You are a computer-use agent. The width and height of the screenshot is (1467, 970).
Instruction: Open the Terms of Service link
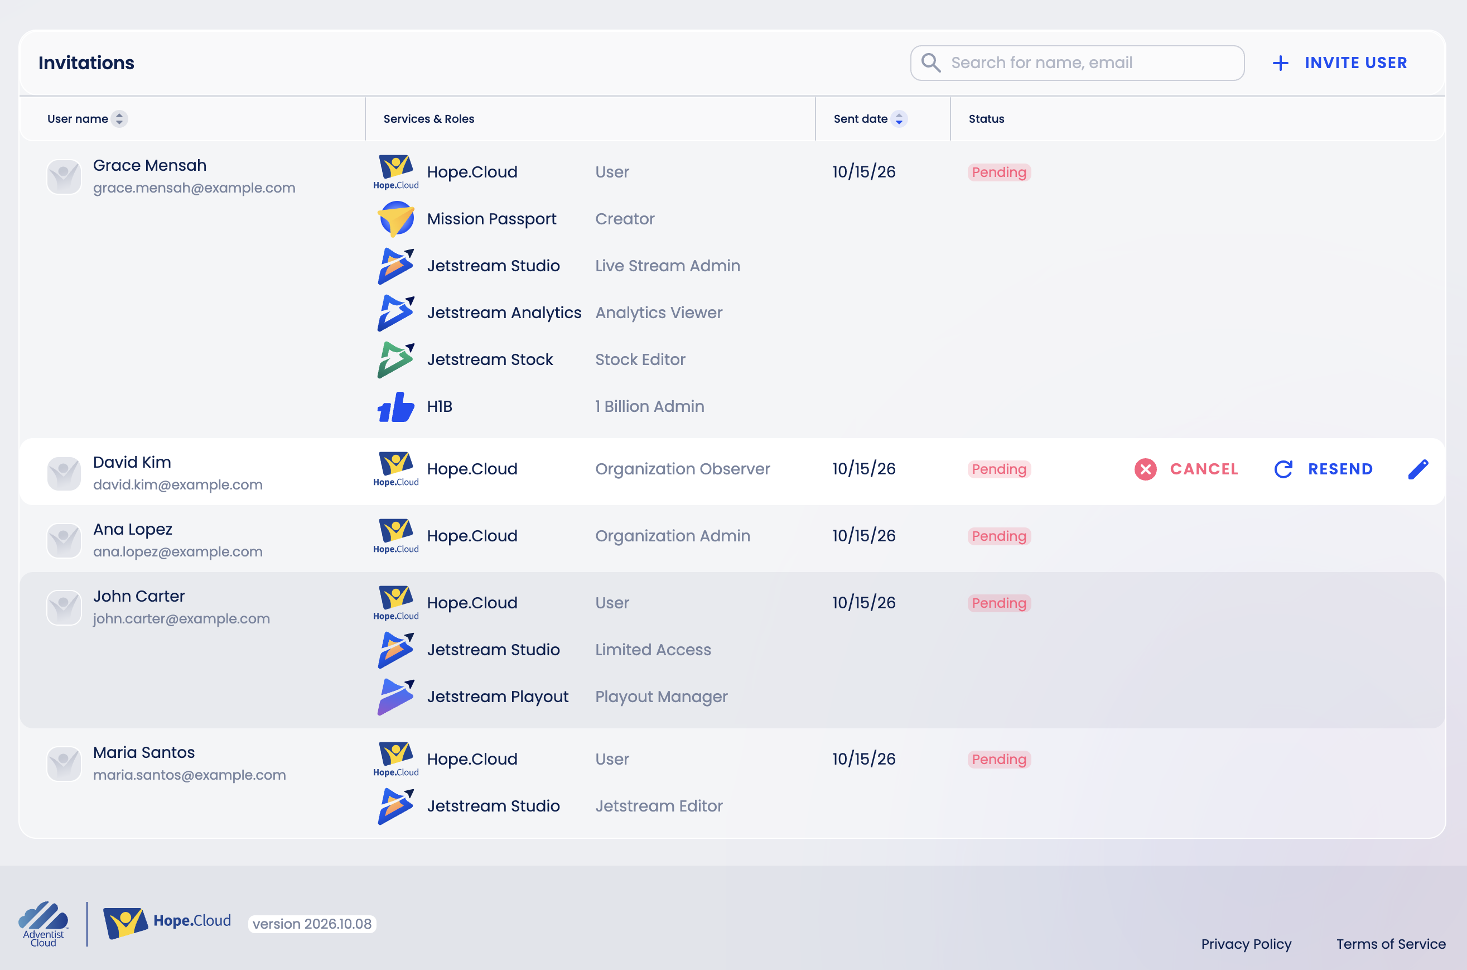[1391, 944]
